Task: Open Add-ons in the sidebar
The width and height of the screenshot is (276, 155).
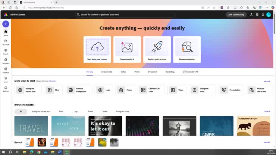Action: pos(6,89)
